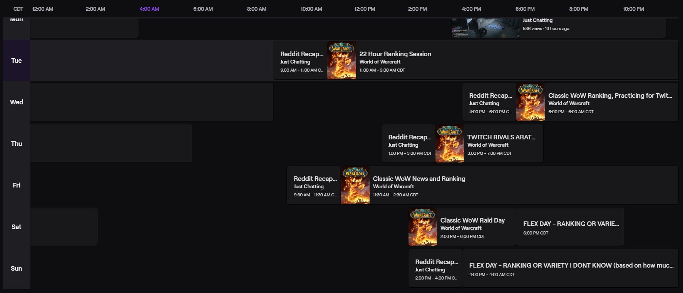Open the Classic WoW Ranking, Practicing event
Screen dimensions: 683x293
[x=597, y=102]
